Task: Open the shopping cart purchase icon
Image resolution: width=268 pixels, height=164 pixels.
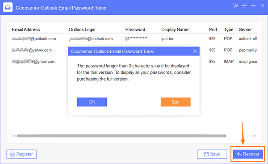Action: point(235,6)
